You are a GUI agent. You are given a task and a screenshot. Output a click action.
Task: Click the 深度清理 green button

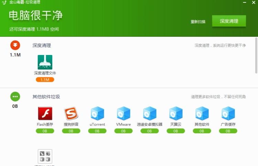tap(229, 21)
